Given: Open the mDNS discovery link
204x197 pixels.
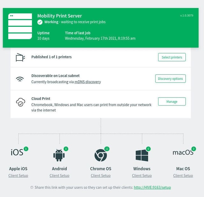Looking at the screenshot, I should [88, 82].
